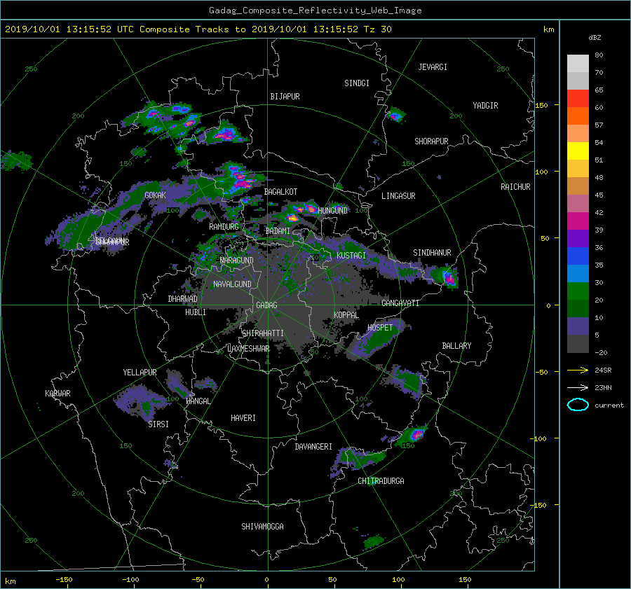The image size is (631, 589).
Task: Select the YELLAPUR label
Action: 140,373
